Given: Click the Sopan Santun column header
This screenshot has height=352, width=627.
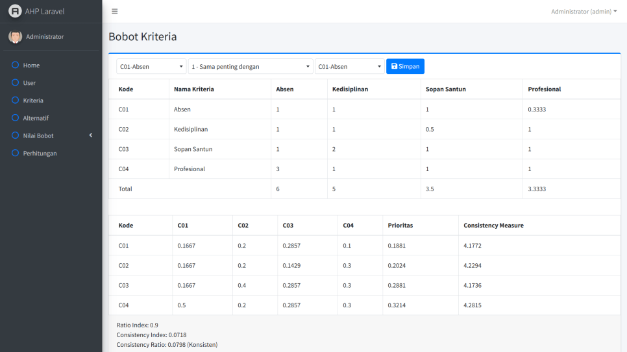Looking at the screenshot, I should tap(445, 89).
